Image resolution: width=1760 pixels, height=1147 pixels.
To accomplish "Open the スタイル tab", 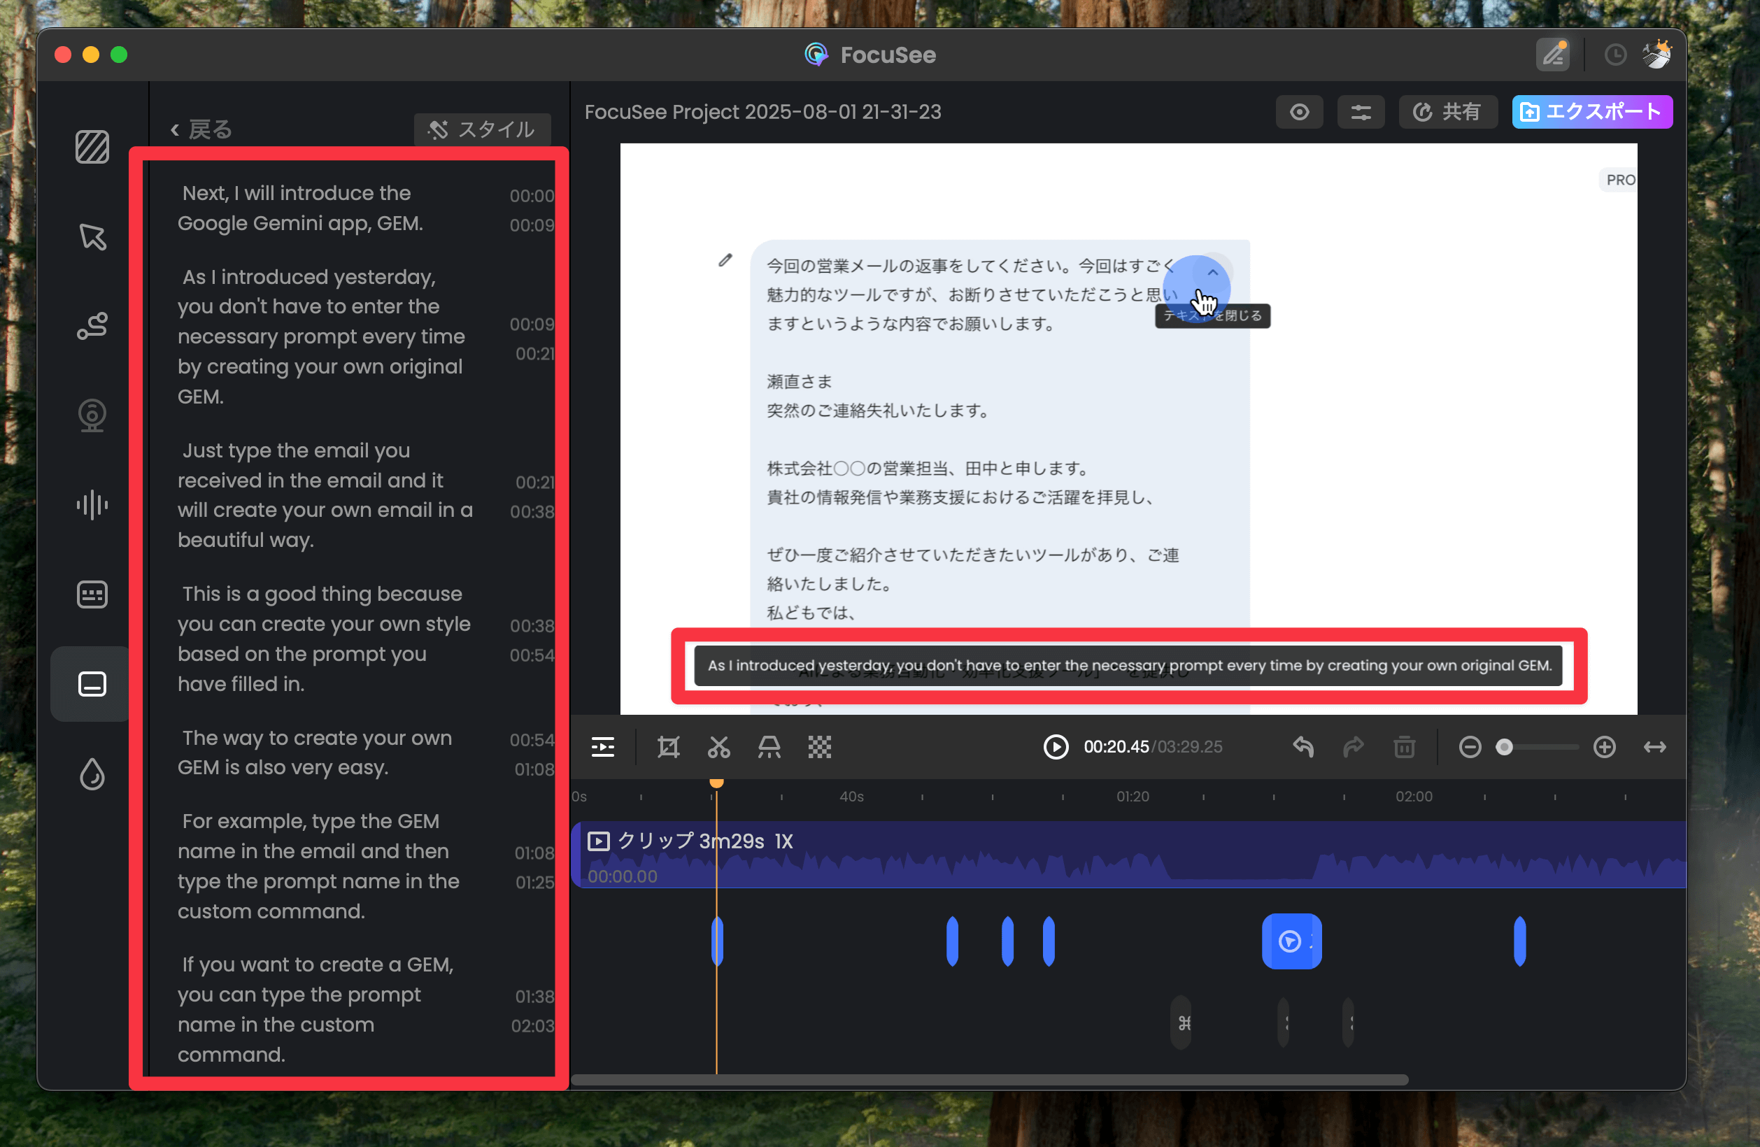I will pos(482,129).
